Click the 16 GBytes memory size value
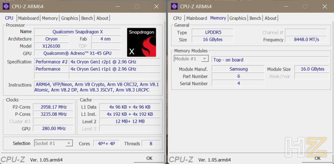 [212, 40]
